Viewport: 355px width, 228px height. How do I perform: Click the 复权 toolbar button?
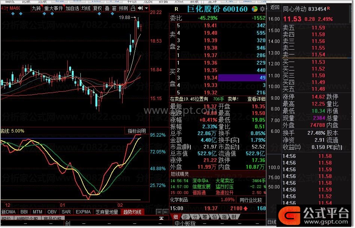[97, 8]
